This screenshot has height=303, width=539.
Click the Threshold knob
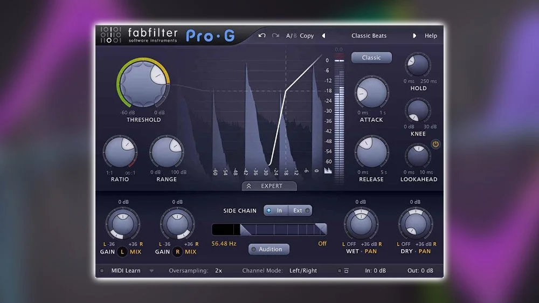[x=143, y=84]
